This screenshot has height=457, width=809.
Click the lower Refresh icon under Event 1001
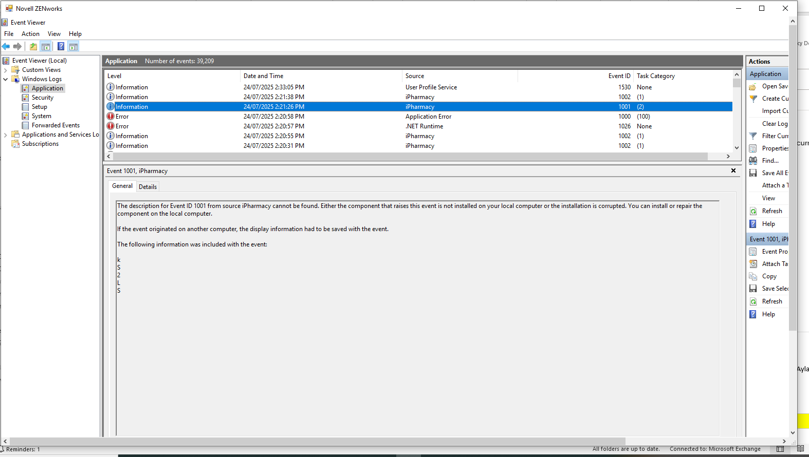click(753, 301)
